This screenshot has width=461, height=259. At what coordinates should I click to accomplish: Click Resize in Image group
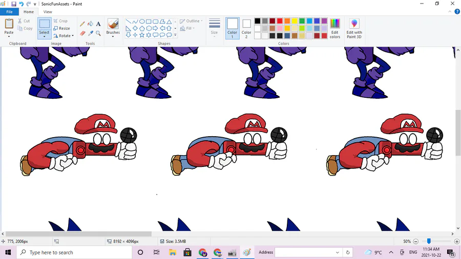[62, 29]
